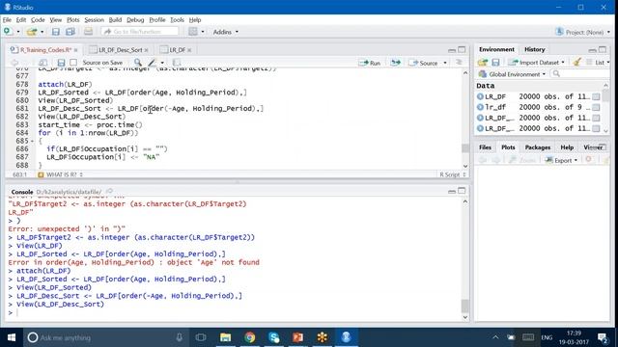This screenshot has width=618, height=347.
Task: Open the Help tab in the lower right pane
Action: tap(567, 147)
